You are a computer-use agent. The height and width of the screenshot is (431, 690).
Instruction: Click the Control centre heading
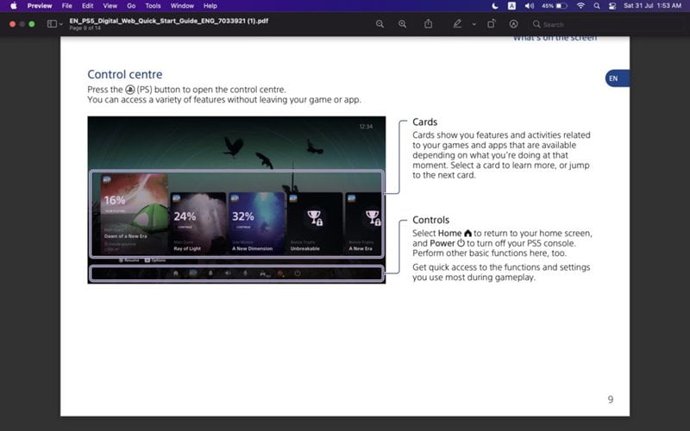click(x=125, y=74)
